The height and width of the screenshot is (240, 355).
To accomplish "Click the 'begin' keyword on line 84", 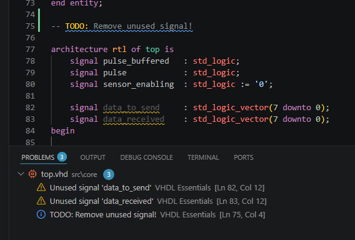I will pos(63,131).
